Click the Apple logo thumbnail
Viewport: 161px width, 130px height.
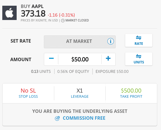pyautogui.click(x=9, y=13)
